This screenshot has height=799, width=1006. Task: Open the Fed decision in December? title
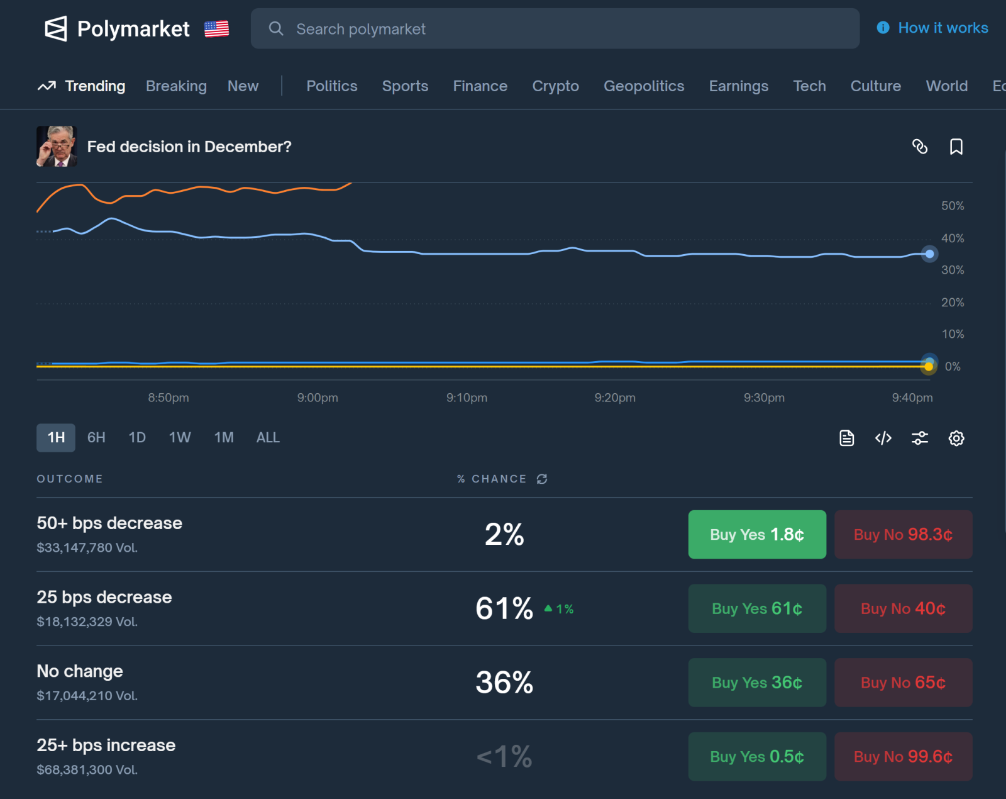189,147
